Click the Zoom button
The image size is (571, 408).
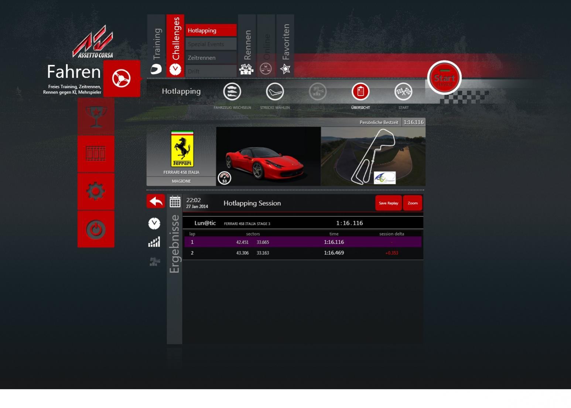coord(413,203)
